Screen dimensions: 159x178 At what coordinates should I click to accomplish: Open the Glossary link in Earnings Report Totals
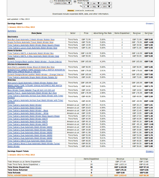point(149,151)
